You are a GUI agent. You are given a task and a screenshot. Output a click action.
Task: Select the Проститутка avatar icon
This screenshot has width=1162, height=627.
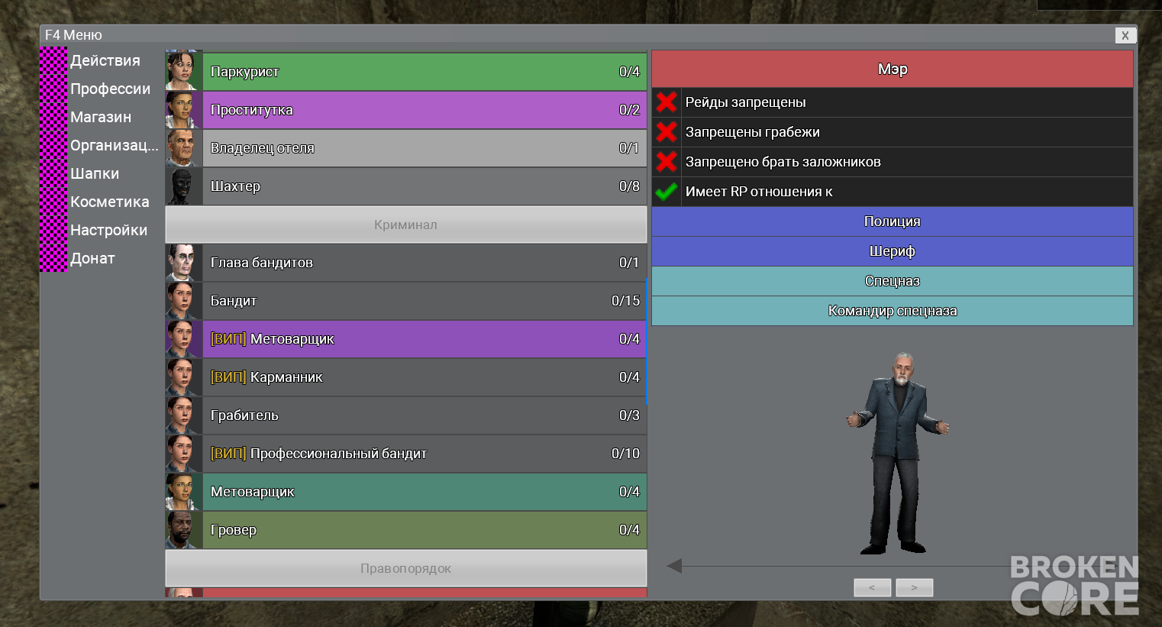(184, 110)
